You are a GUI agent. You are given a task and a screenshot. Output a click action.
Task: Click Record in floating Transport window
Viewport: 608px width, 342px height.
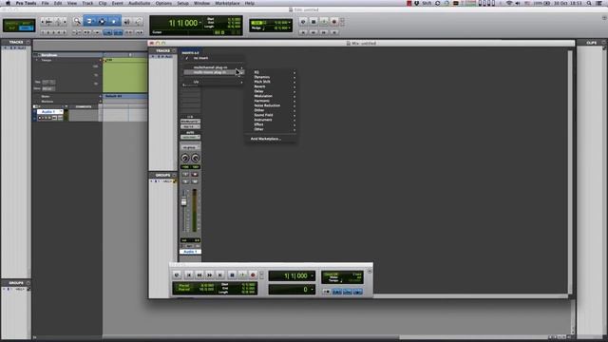(253, 275)
